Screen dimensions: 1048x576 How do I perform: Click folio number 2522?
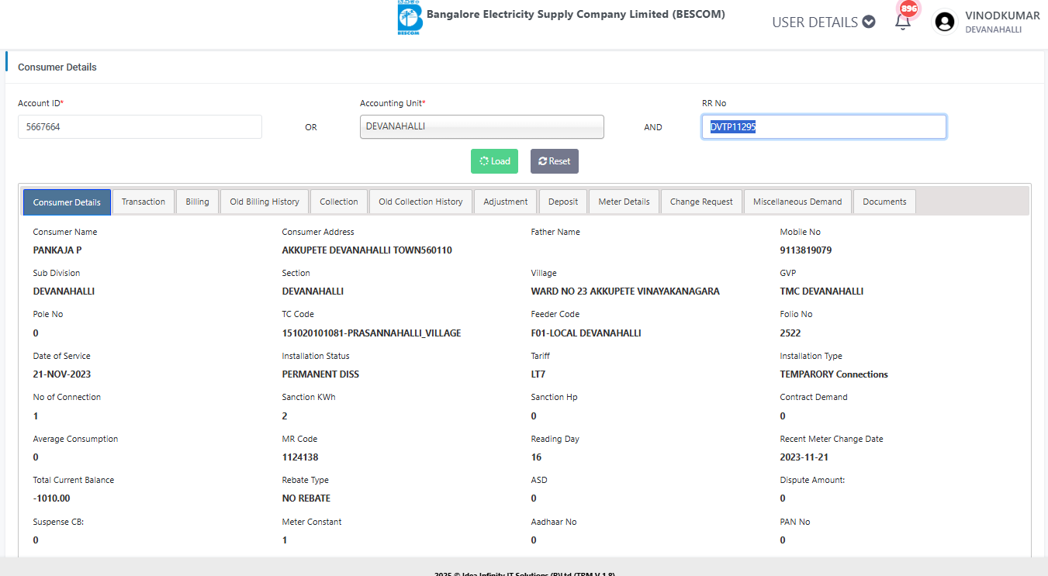(x=790, y=333)
